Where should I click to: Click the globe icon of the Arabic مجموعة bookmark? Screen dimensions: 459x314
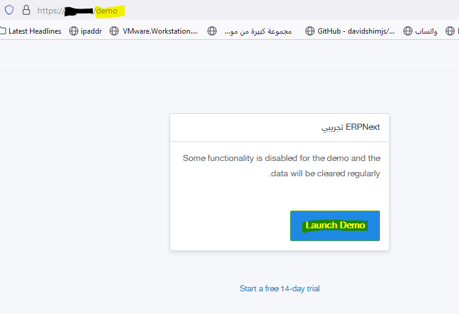[x=212, y=31]
